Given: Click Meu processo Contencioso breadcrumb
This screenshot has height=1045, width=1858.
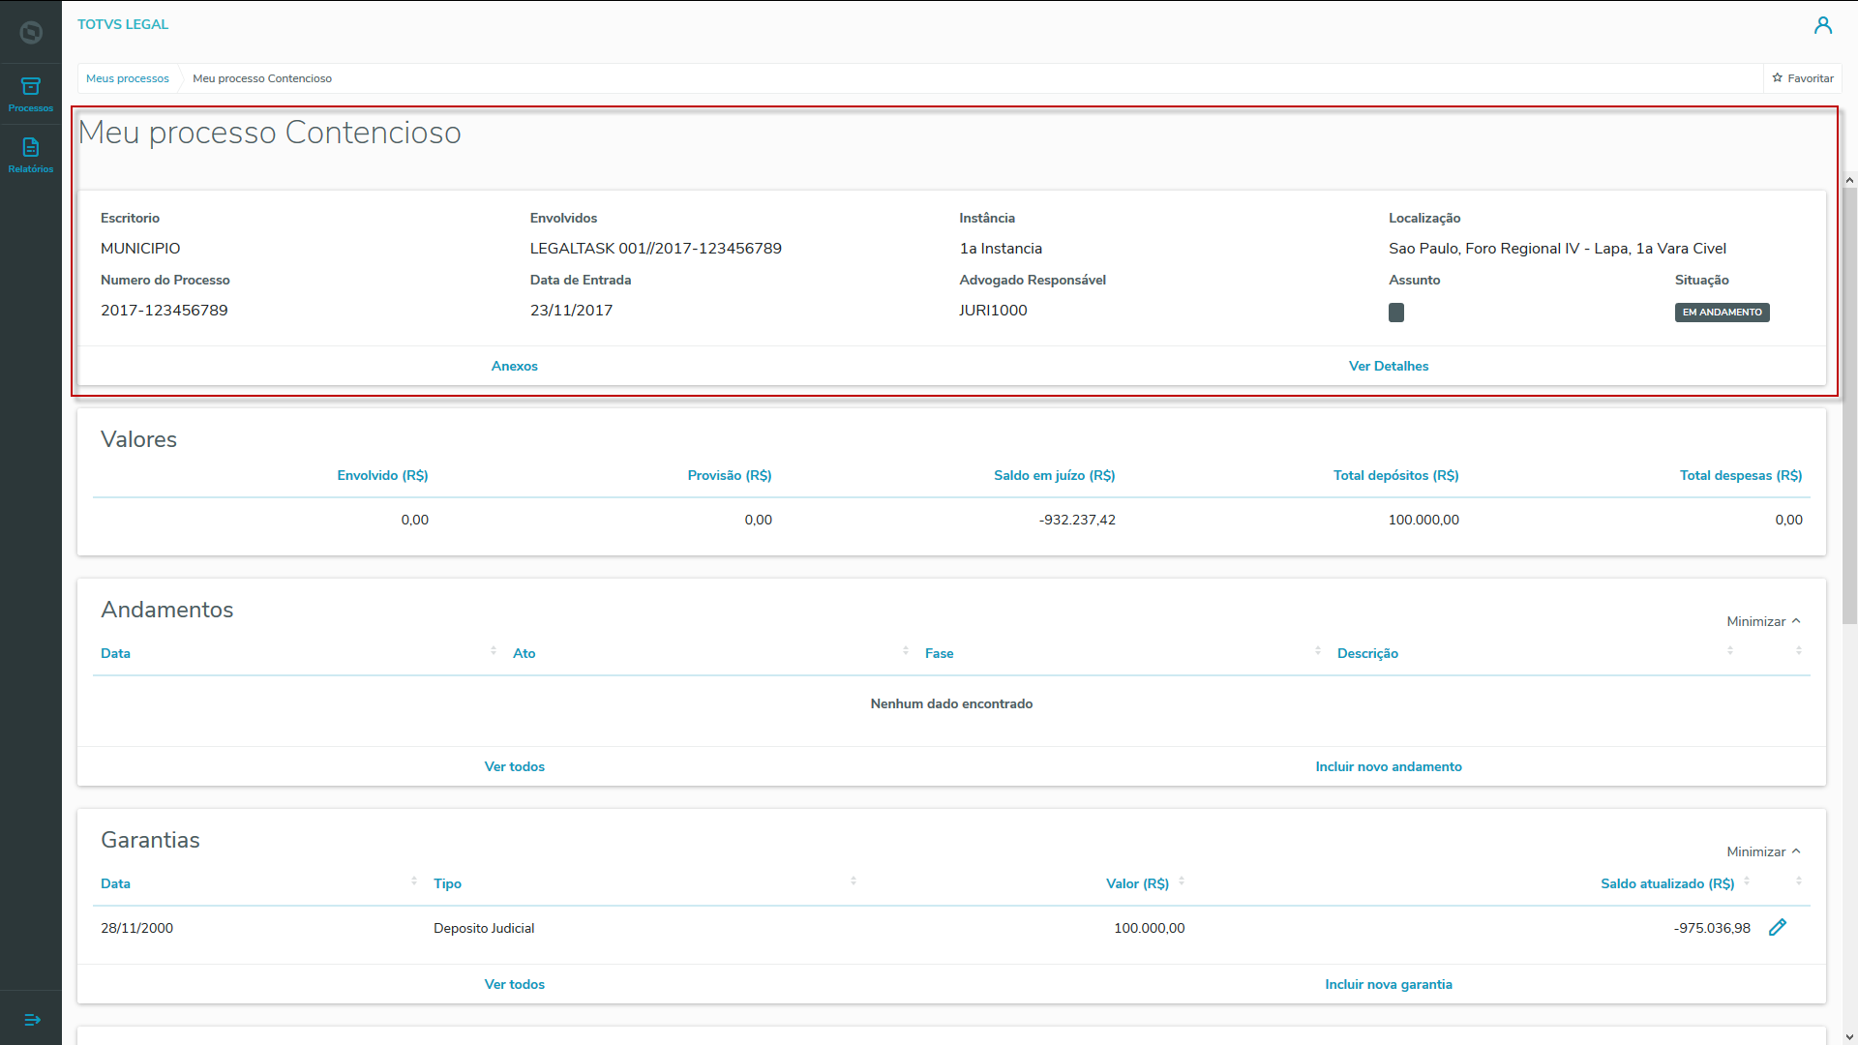Looking at the screenshot, I should 262,78.
